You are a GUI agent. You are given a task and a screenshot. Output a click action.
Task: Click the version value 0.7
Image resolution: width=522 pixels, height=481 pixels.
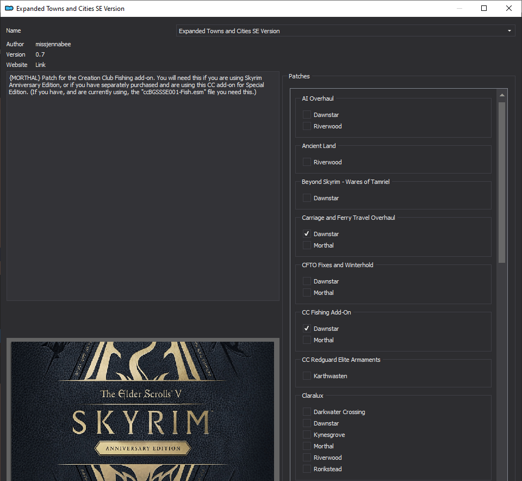pyautogui.click(x=40, y=54)
